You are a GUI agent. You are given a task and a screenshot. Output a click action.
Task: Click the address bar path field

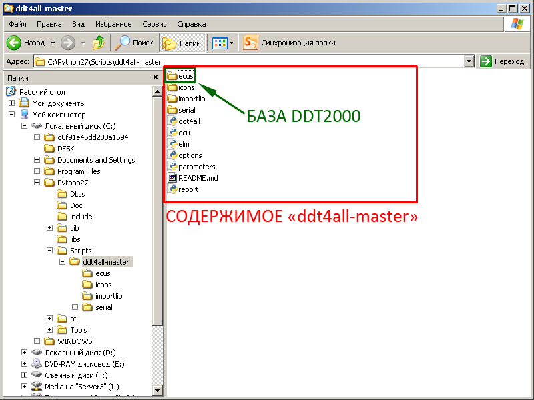tap(249, 61)
